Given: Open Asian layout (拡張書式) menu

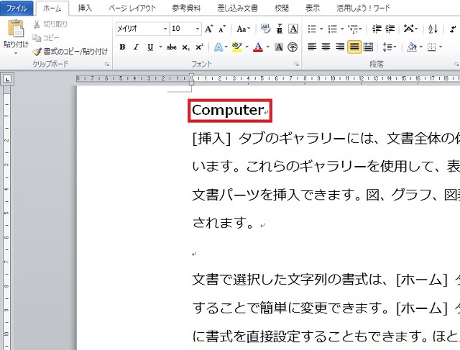Looking at the screenshot, I should tap(410, 29).
